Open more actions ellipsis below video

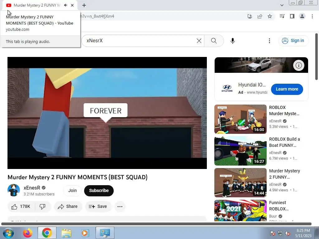tap(120, 207)
